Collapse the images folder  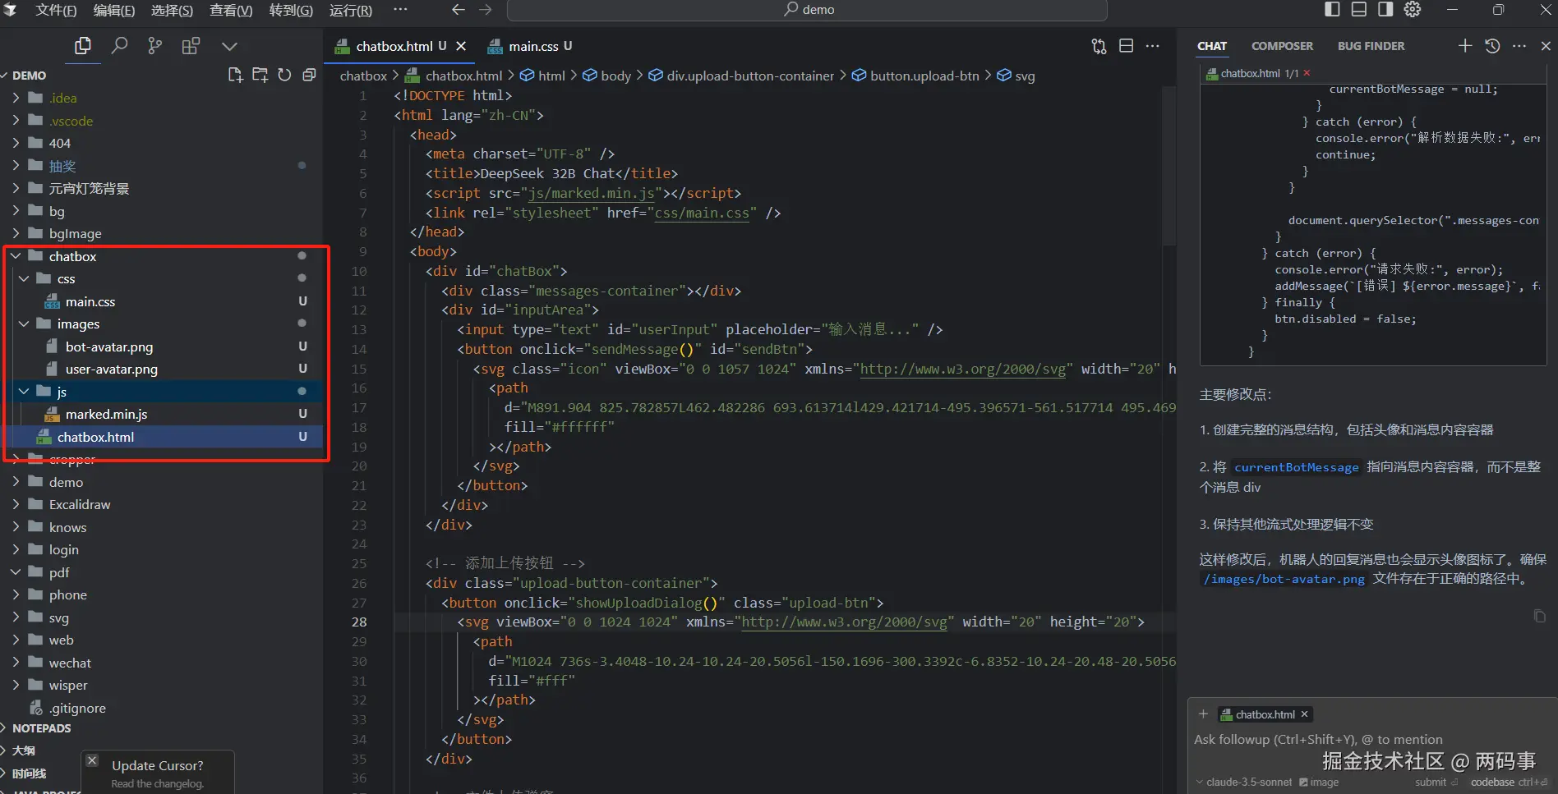(x=24, y=324)
